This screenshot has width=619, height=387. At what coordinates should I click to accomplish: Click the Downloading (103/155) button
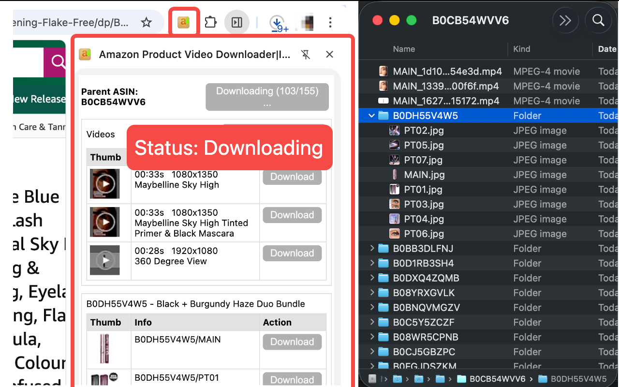(x=267, y=97)
